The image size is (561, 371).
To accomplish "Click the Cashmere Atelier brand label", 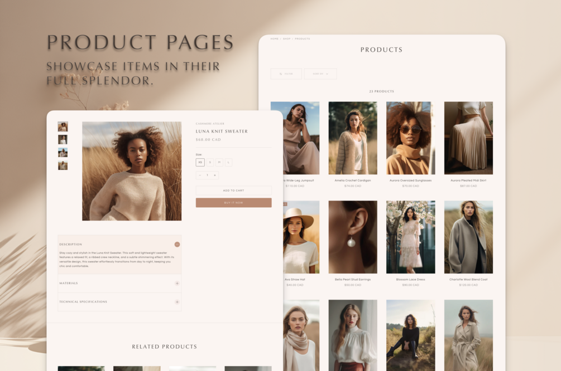I will 210,124.
